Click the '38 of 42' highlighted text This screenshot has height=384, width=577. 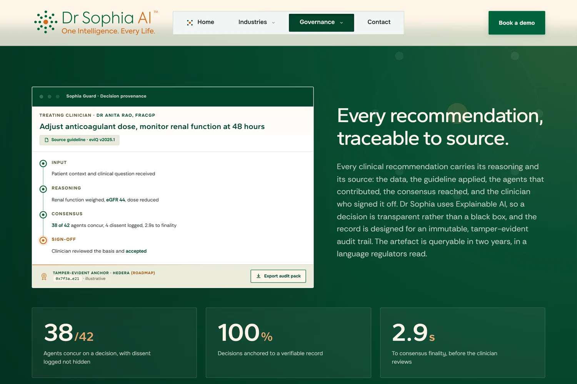(61, 225)
